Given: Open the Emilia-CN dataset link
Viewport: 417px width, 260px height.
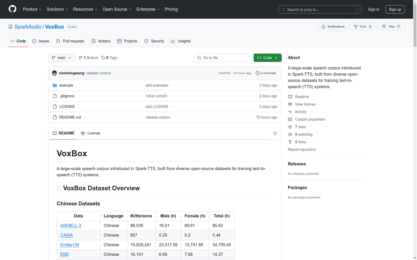Looking at the screenshot, I should 70,245.
